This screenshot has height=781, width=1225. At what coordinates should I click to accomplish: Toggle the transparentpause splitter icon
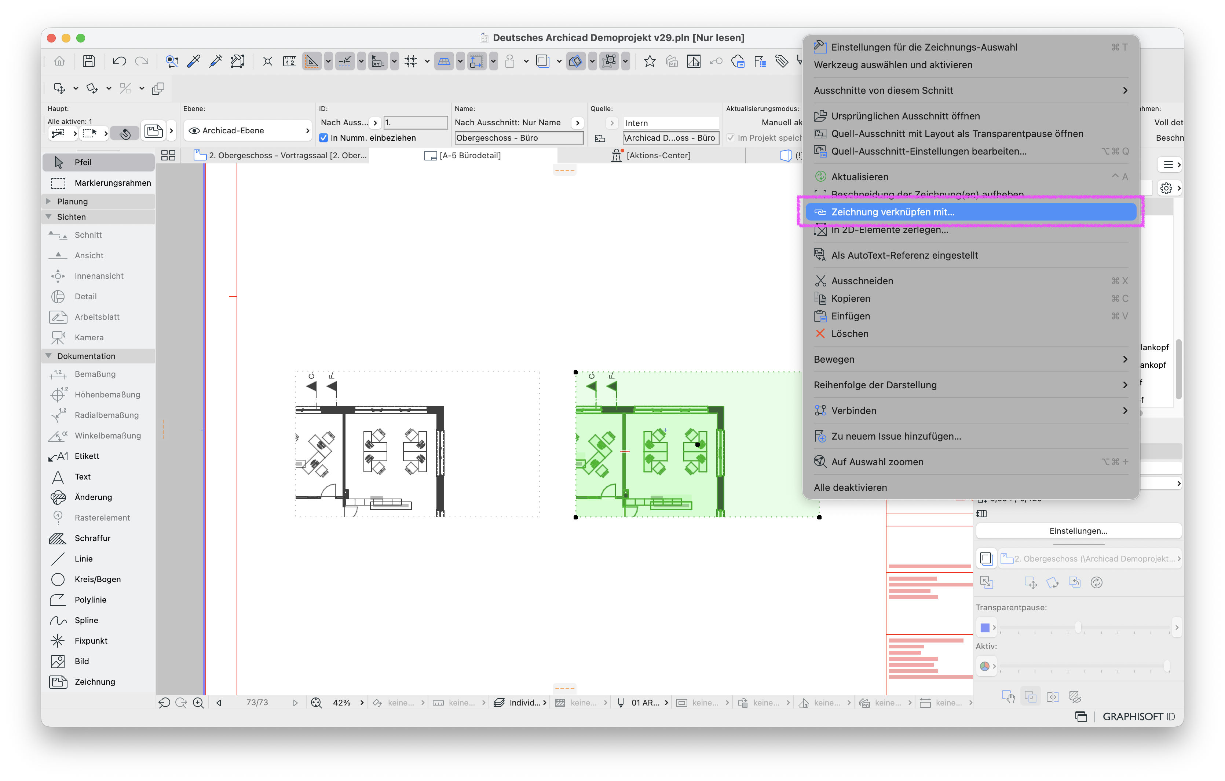[1053, 697]
